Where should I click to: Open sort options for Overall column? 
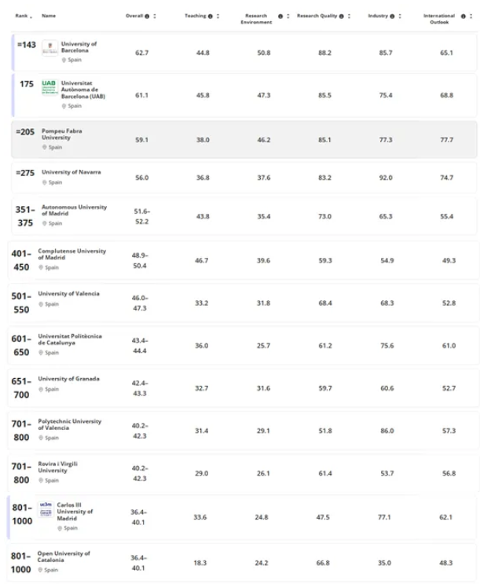tap(155, 16)
